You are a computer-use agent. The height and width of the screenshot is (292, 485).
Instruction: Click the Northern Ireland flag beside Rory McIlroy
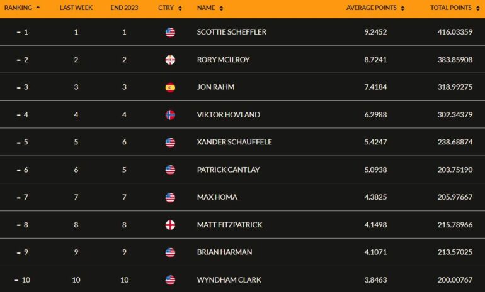point(170,60)
